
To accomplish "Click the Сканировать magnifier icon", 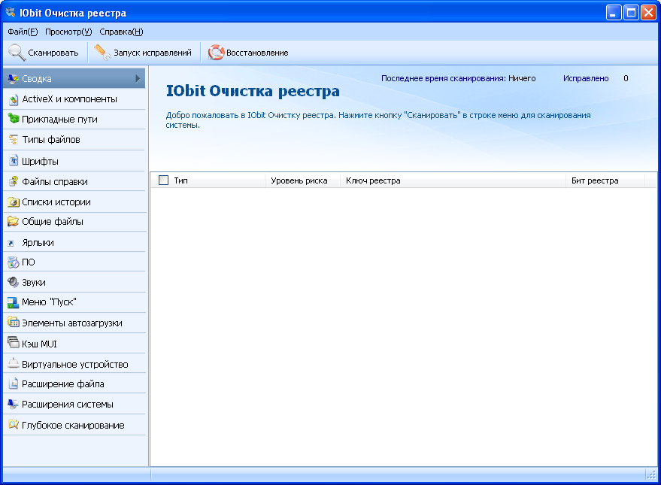I will point(17,53).
